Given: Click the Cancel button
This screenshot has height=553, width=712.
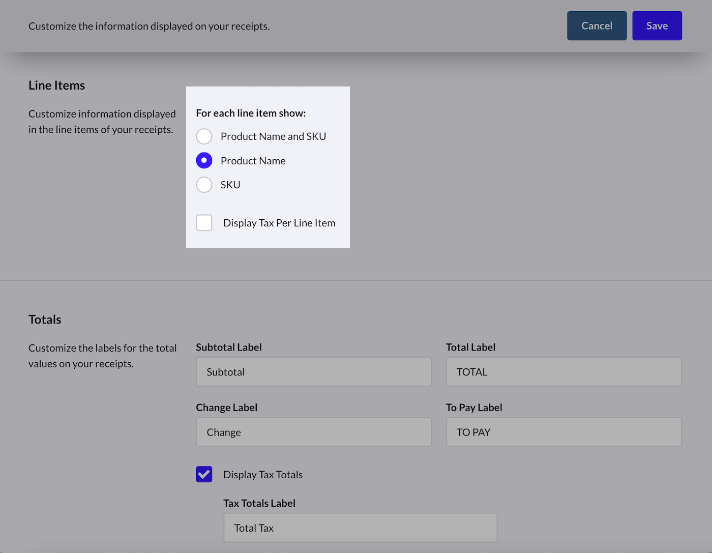Looking at the screenshot, I should coord(597,26).
